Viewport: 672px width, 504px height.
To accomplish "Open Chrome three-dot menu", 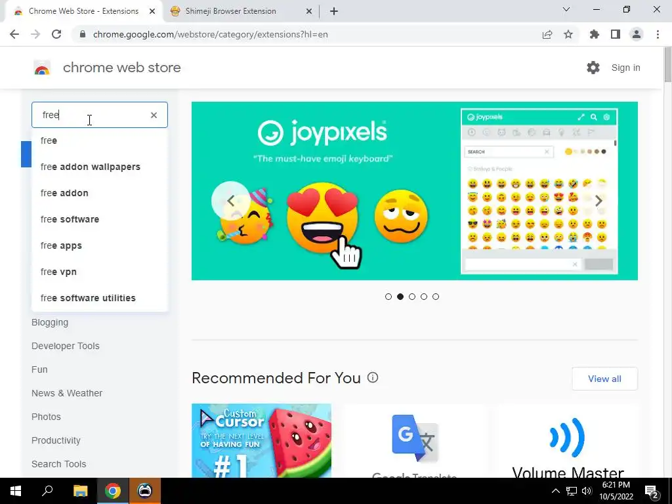I will point(658,34).
